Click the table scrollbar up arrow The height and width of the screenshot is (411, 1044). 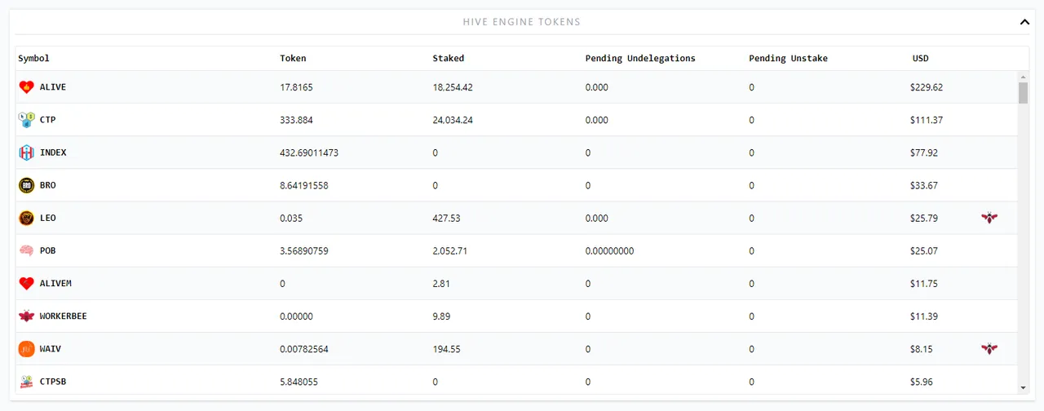coord(1023,76)
